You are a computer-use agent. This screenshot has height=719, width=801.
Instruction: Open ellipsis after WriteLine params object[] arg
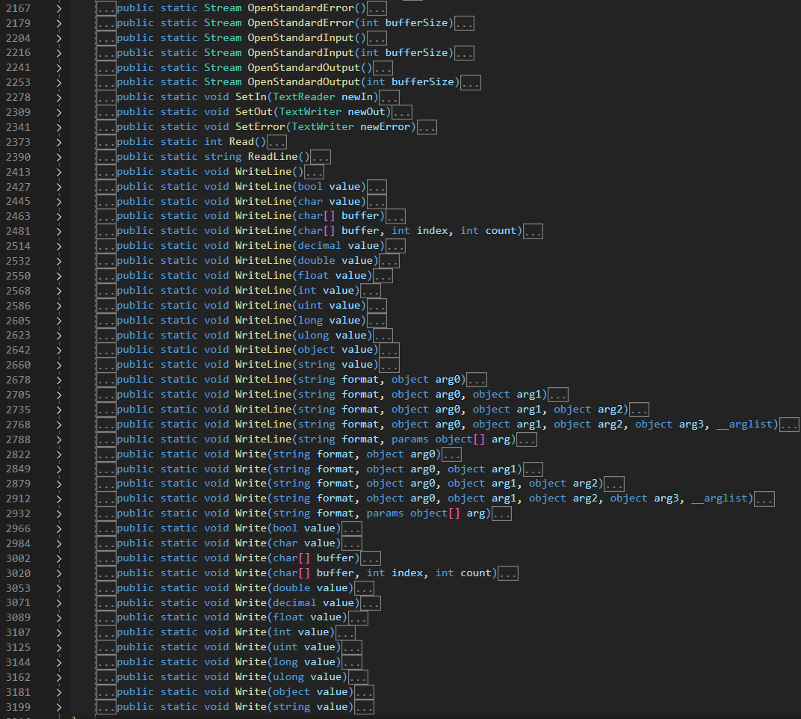[527, 439]
